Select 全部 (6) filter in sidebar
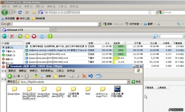 [x=12, y=47]
